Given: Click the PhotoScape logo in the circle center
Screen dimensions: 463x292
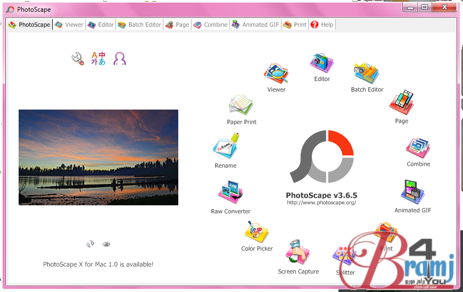Looking at the screenshot, I should point(322,156).
